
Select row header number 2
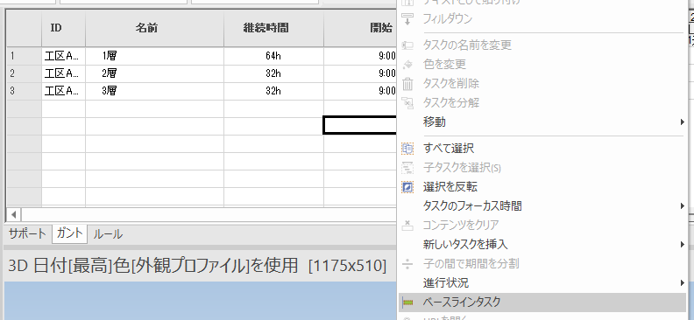pos(24,73)
